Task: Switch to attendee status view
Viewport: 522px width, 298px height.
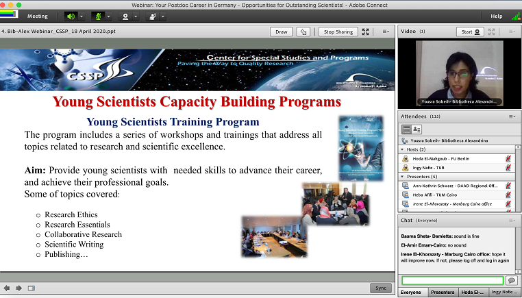Action: click(x=417, y=129)
